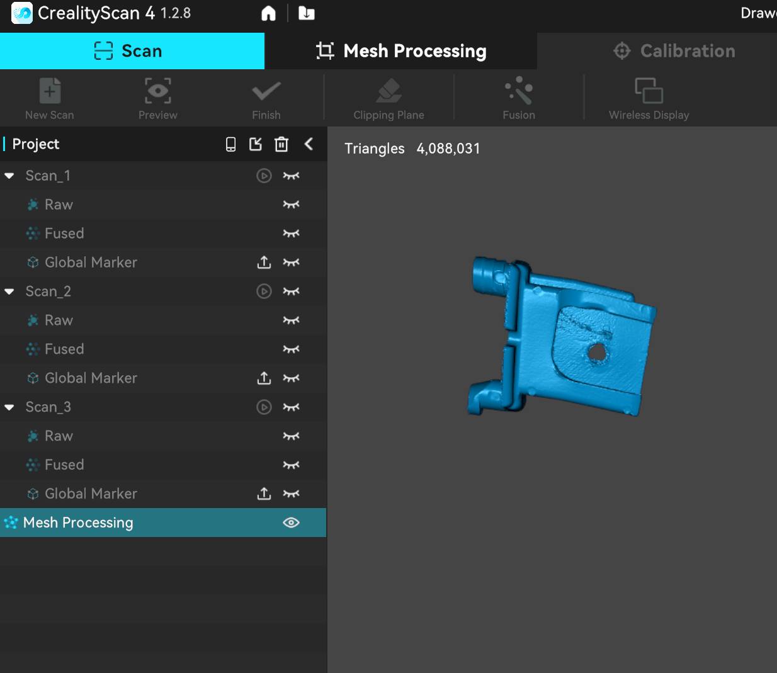Play Scan_3 using its play button

(264, 407)
